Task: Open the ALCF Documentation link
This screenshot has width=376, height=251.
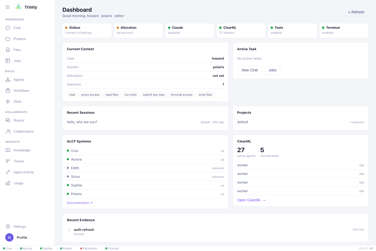Action: [x=80, y=203]
